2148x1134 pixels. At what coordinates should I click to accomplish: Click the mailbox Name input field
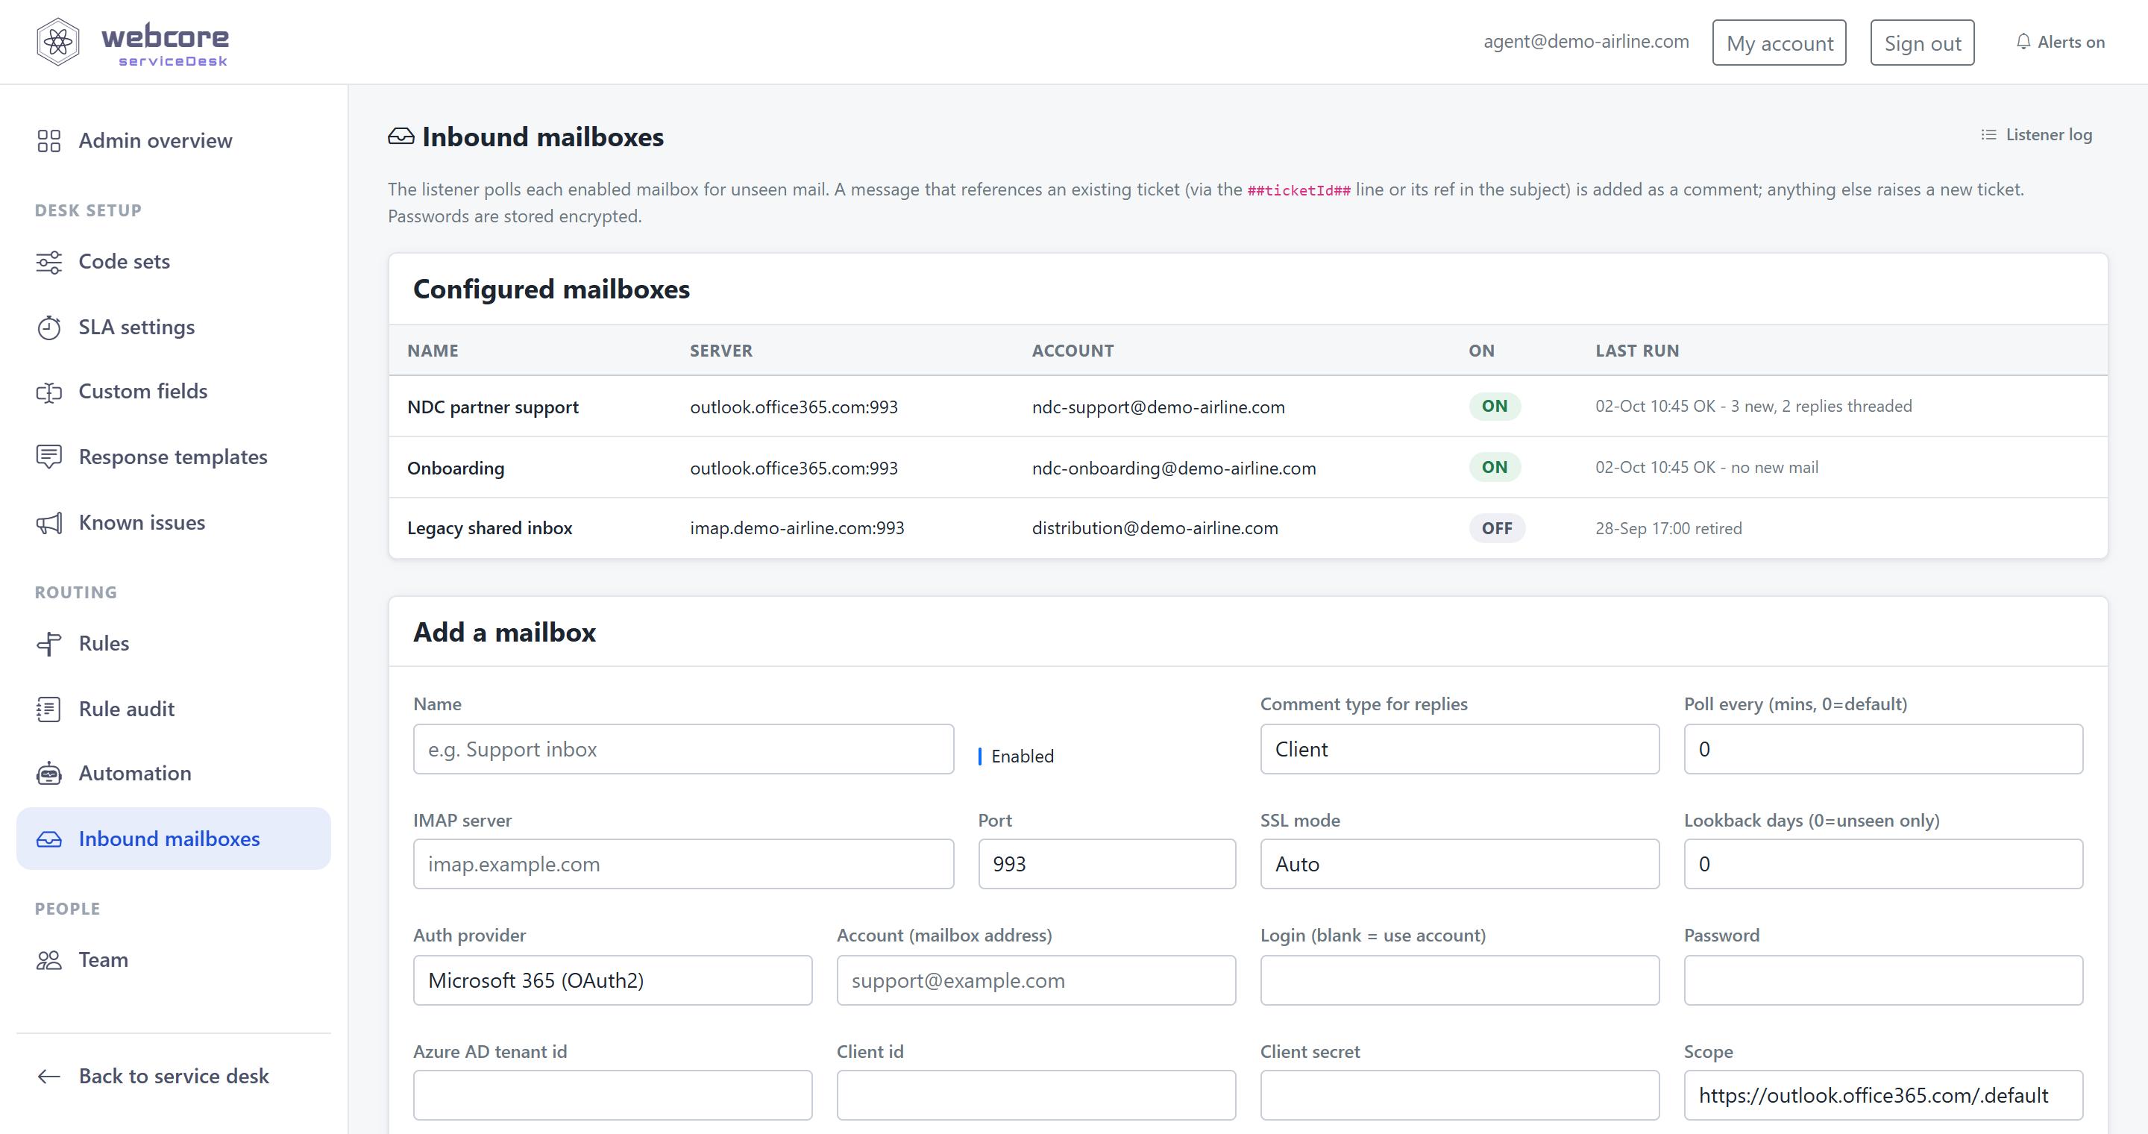(683, 749)
